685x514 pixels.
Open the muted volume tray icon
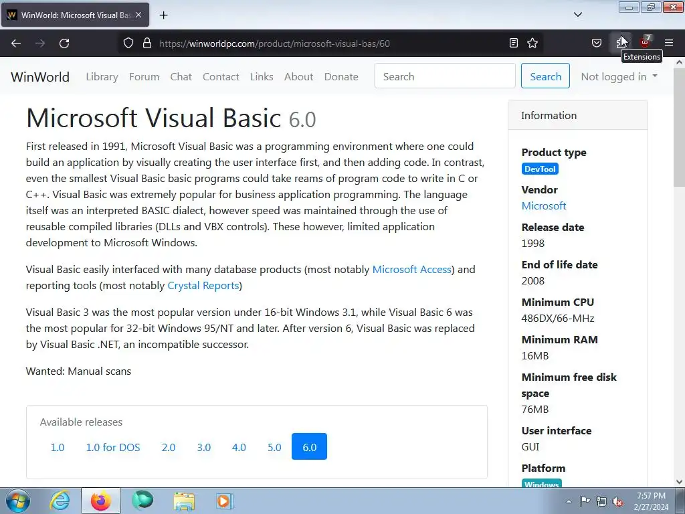(x=617, y=501)
